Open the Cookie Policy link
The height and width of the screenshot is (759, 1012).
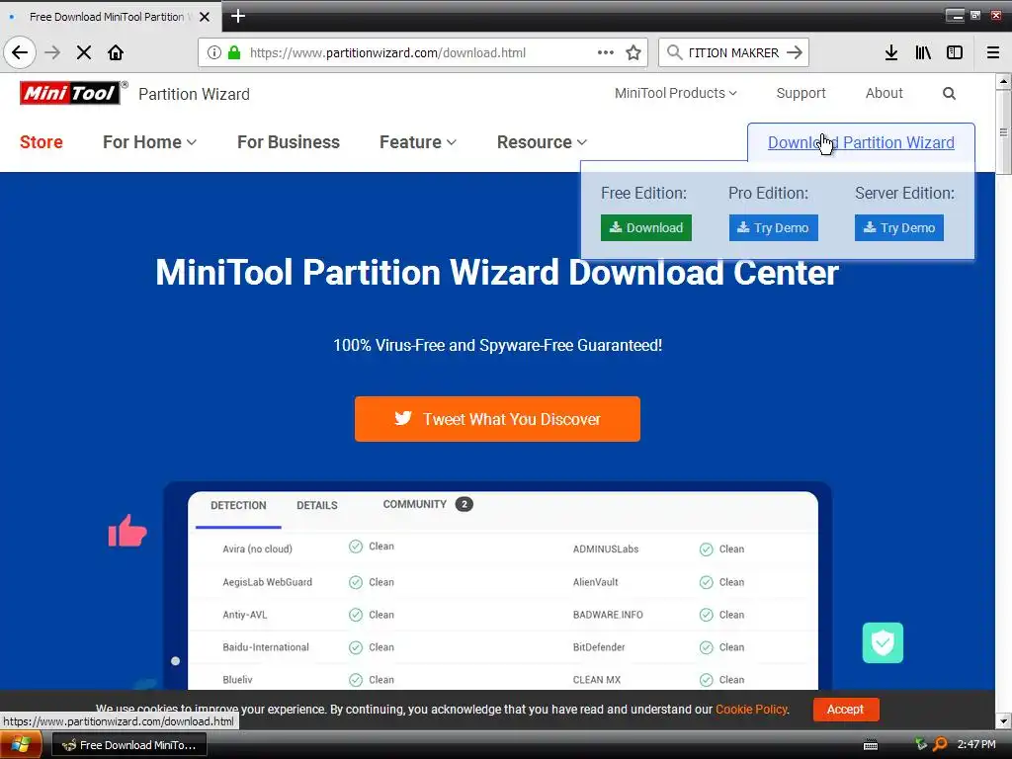point(751,710)
